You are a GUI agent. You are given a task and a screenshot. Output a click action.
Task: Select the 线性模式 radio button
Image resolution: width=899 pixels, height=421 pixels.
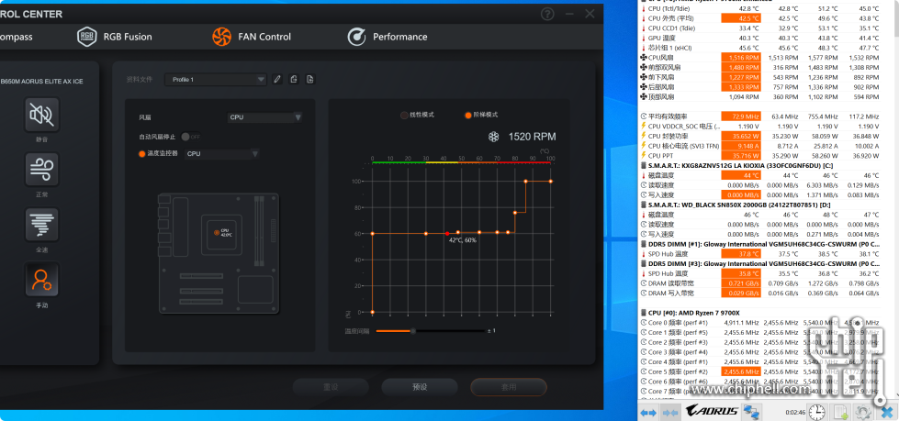(404, 116)
